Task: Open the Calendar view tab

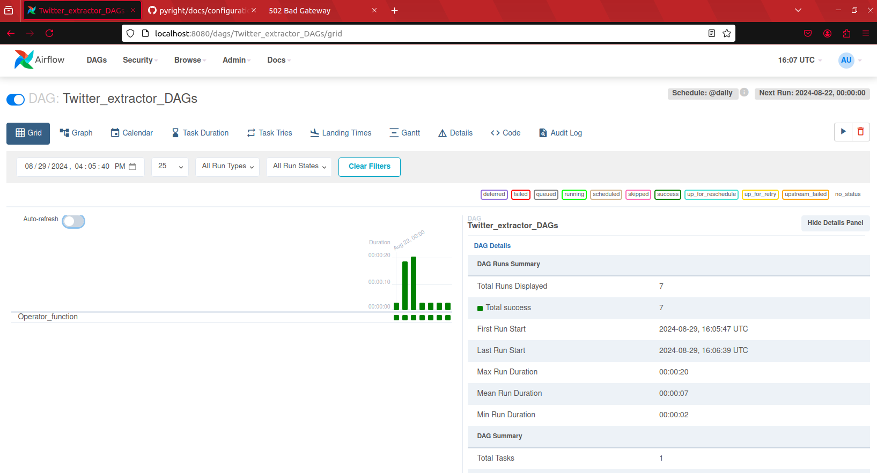Action: (x=132, y=133)
